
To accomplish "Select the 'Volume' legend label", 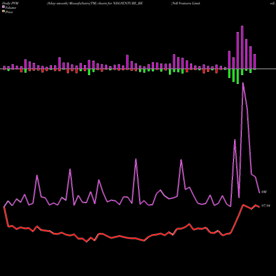I will (10, 8).
